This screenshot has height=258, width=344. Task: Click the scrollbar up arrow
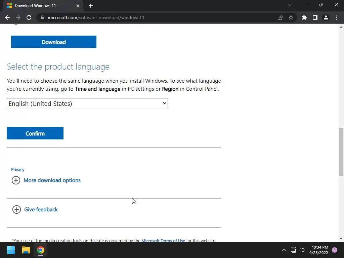click(x=341, y=27)
